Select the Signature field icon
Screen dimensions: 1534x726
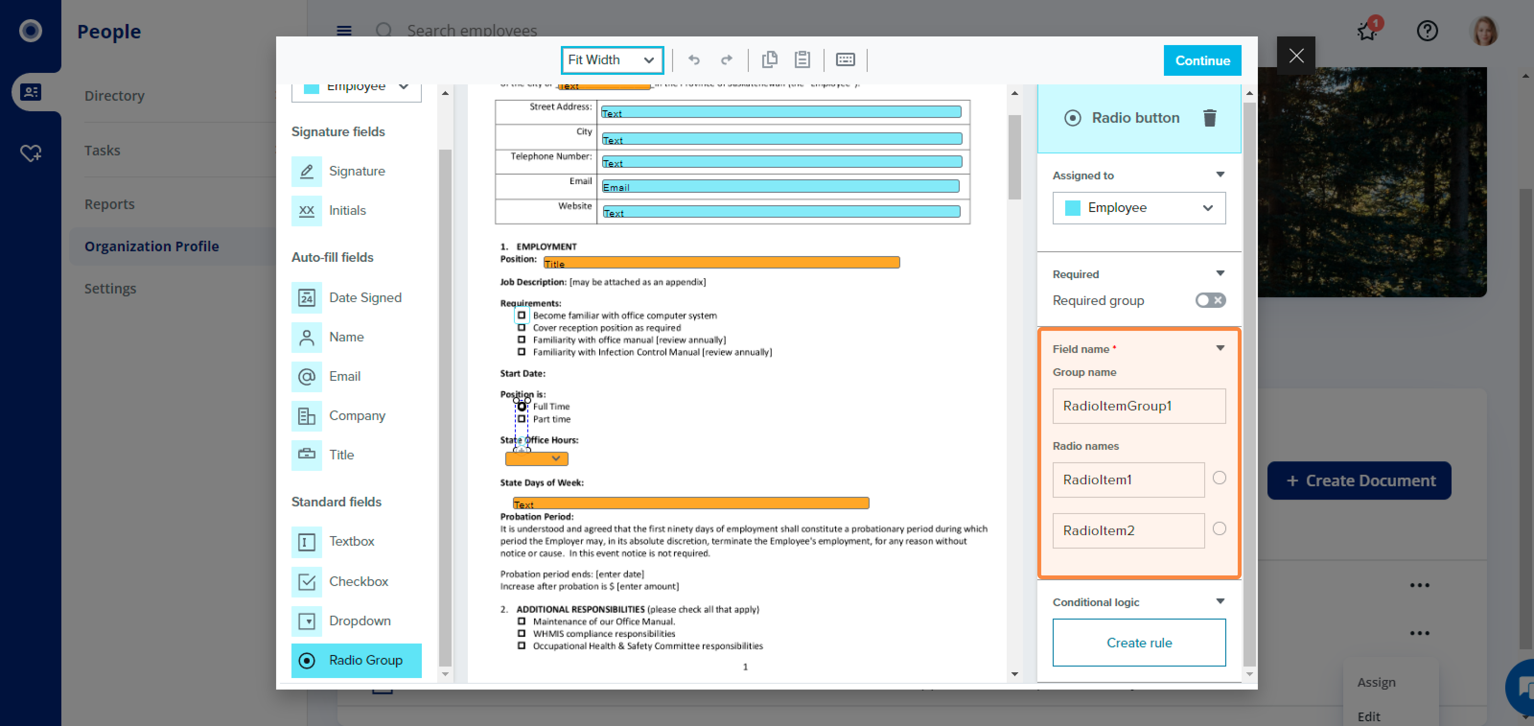point(307,171)
